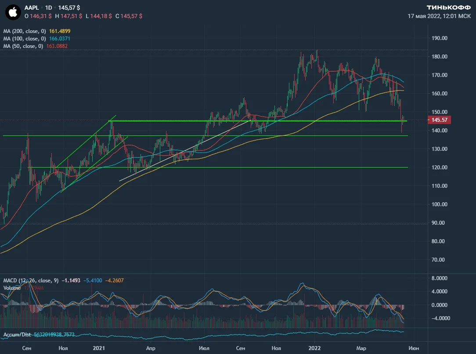Click the Accum/Dist value 5632018938.7573

[x=54, y=335]
